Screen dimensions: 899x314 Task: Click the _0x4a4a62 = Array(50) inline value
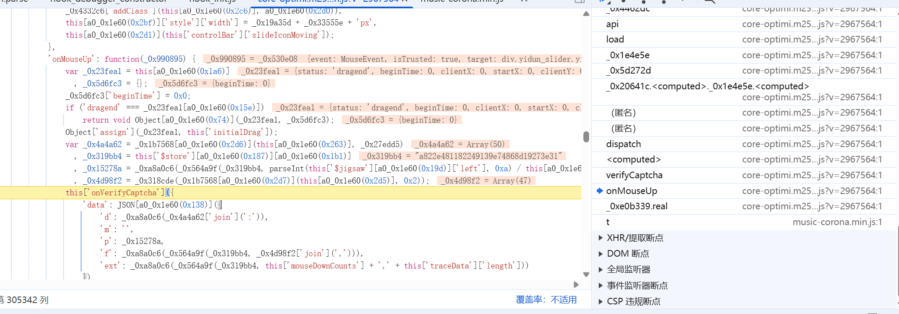click(460, 145)
